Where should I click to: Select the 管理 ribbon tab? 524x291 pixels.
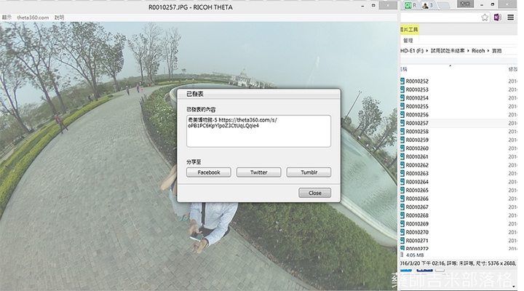point(408,41)
